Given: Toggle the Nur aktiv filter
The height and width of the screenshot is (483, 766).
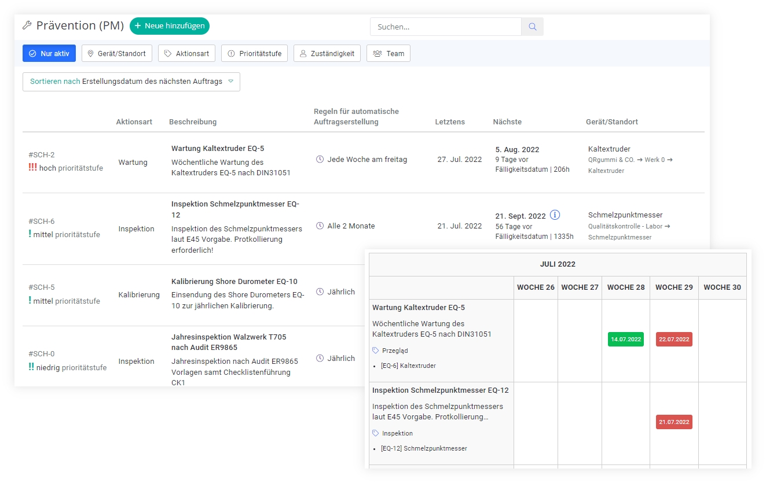Looking at the screenshot, I should (49, 53).
